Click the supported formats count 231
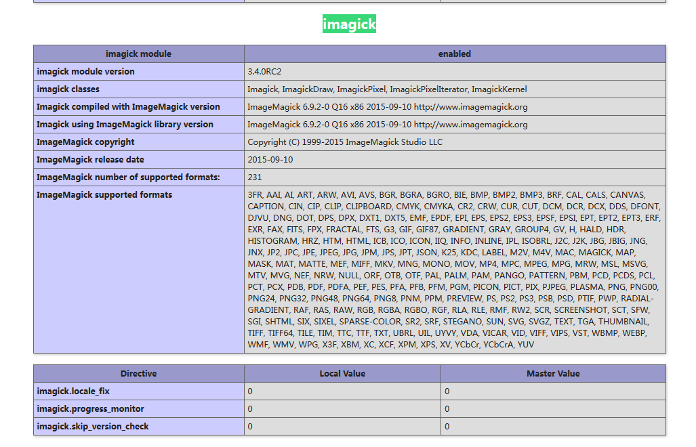Screen dimensions: 696x447 click(x=455, y=177)
